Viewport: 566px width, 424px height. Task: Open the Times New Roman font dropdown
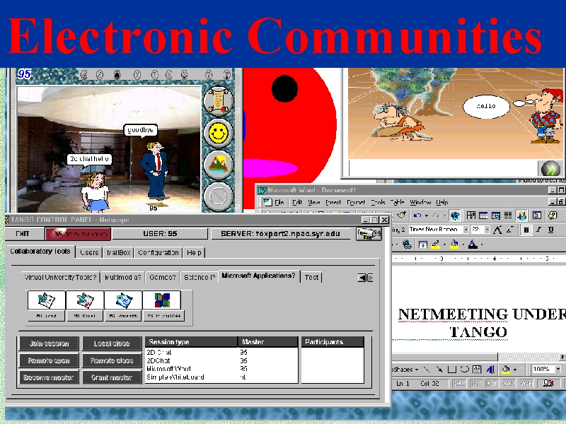coord(466,230)
